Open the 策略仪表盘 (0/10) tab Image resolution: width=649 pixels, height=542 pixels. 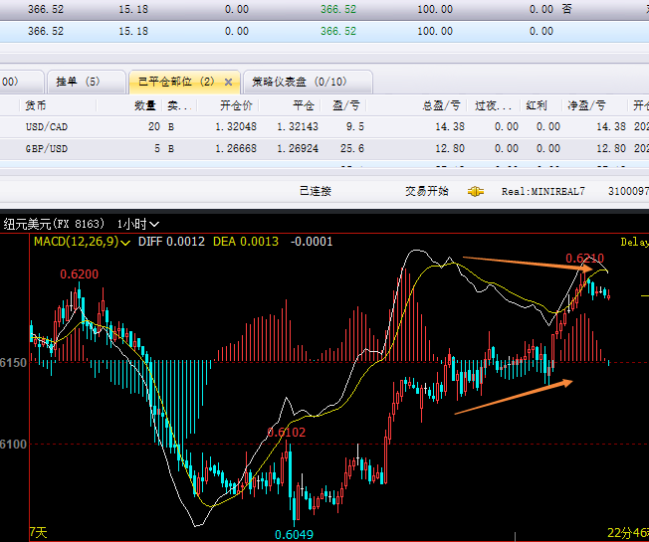pos(299,82)
